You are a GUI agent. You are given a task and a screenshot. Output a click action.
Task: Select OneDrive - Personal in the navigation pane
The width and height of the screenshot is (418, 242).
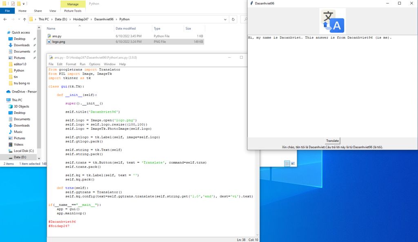click(x=24, y=92)
